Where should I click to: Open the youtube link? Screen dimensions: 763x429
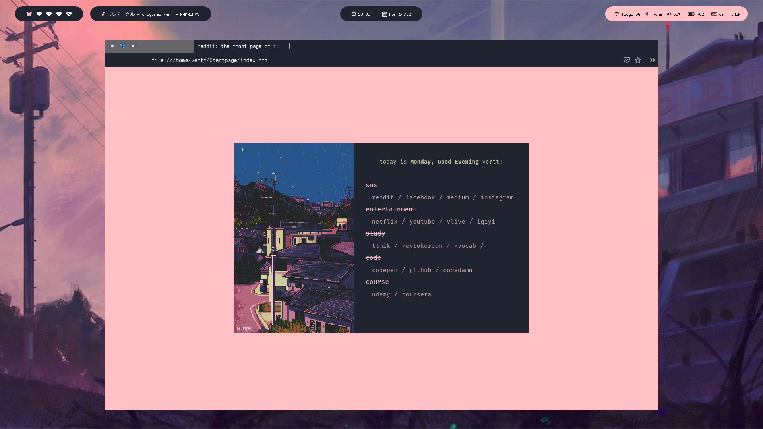point(422,222)
